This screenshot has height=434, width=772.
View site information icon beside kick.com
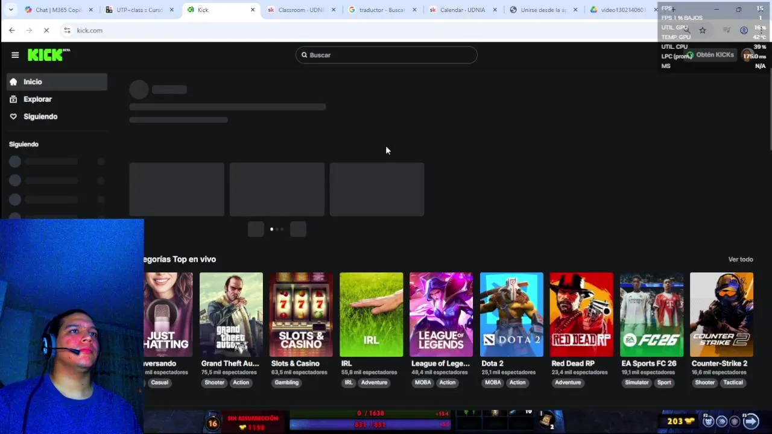(67, 30)
